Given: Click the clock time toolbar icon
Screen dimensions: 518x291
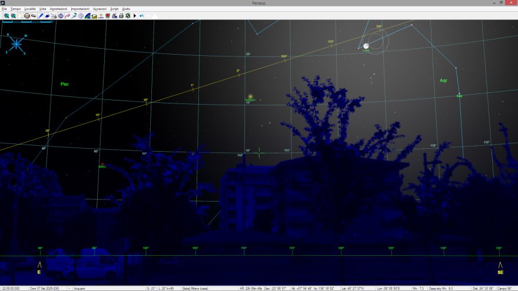Looking at the screenshot, I should click(x=81, y=16).
